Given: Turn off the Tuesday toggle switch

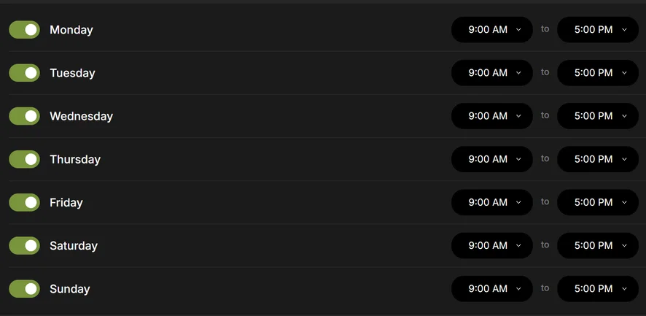Looking at the screenshot, I should (x=24, y=73).
